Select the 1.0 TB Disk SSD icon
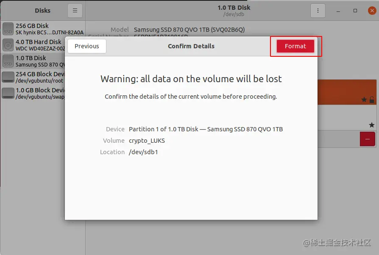 click(x=8, y=61)
